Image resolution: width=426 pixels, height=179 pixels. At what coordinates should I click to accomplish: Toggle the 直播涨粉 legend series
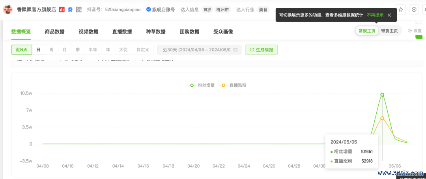pos(234,85)
